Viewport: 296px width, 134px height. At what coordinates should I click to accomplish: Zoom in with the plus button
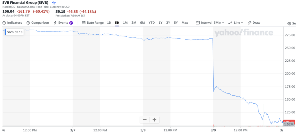point(154,120)
